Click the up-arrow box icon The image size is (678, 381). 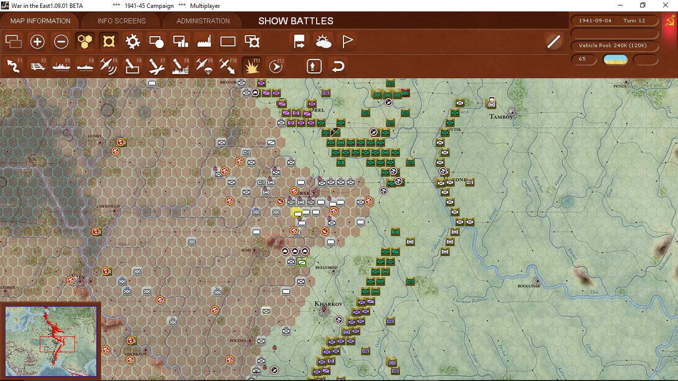coord(314,65)
